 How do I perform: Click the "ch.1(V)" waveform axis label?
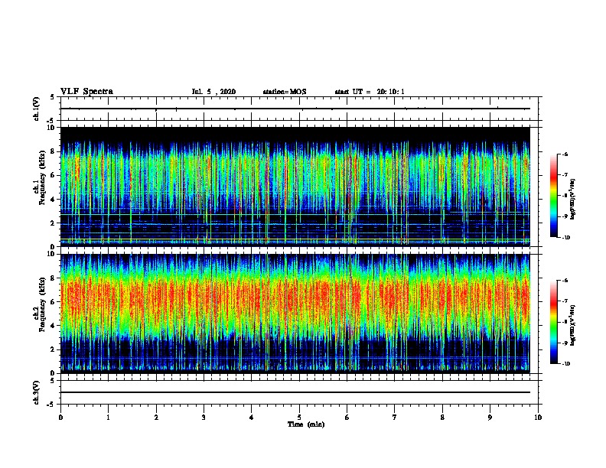pos(37,109)
